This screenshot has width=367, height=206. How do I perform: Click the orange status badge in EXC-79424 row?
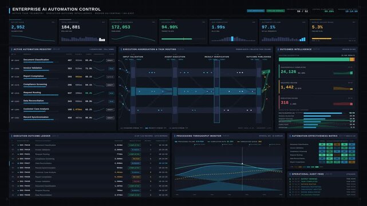tap(136, 159)
